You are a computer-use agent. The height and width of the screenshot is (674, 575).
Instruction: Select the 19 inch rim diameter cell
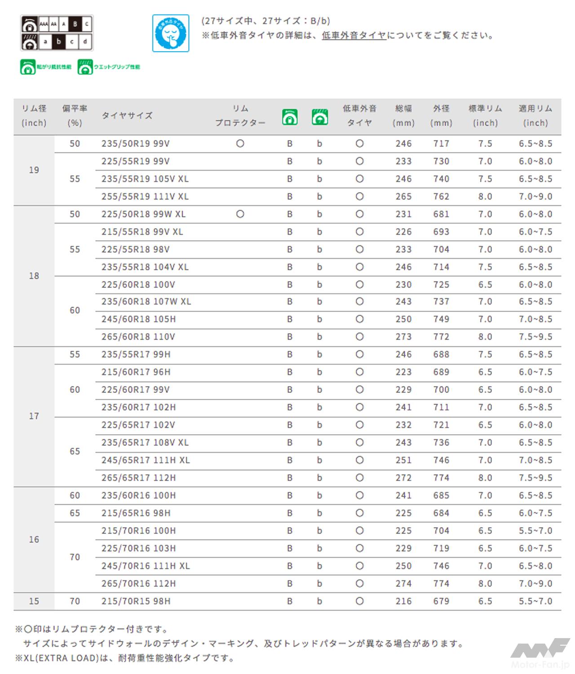34,170
